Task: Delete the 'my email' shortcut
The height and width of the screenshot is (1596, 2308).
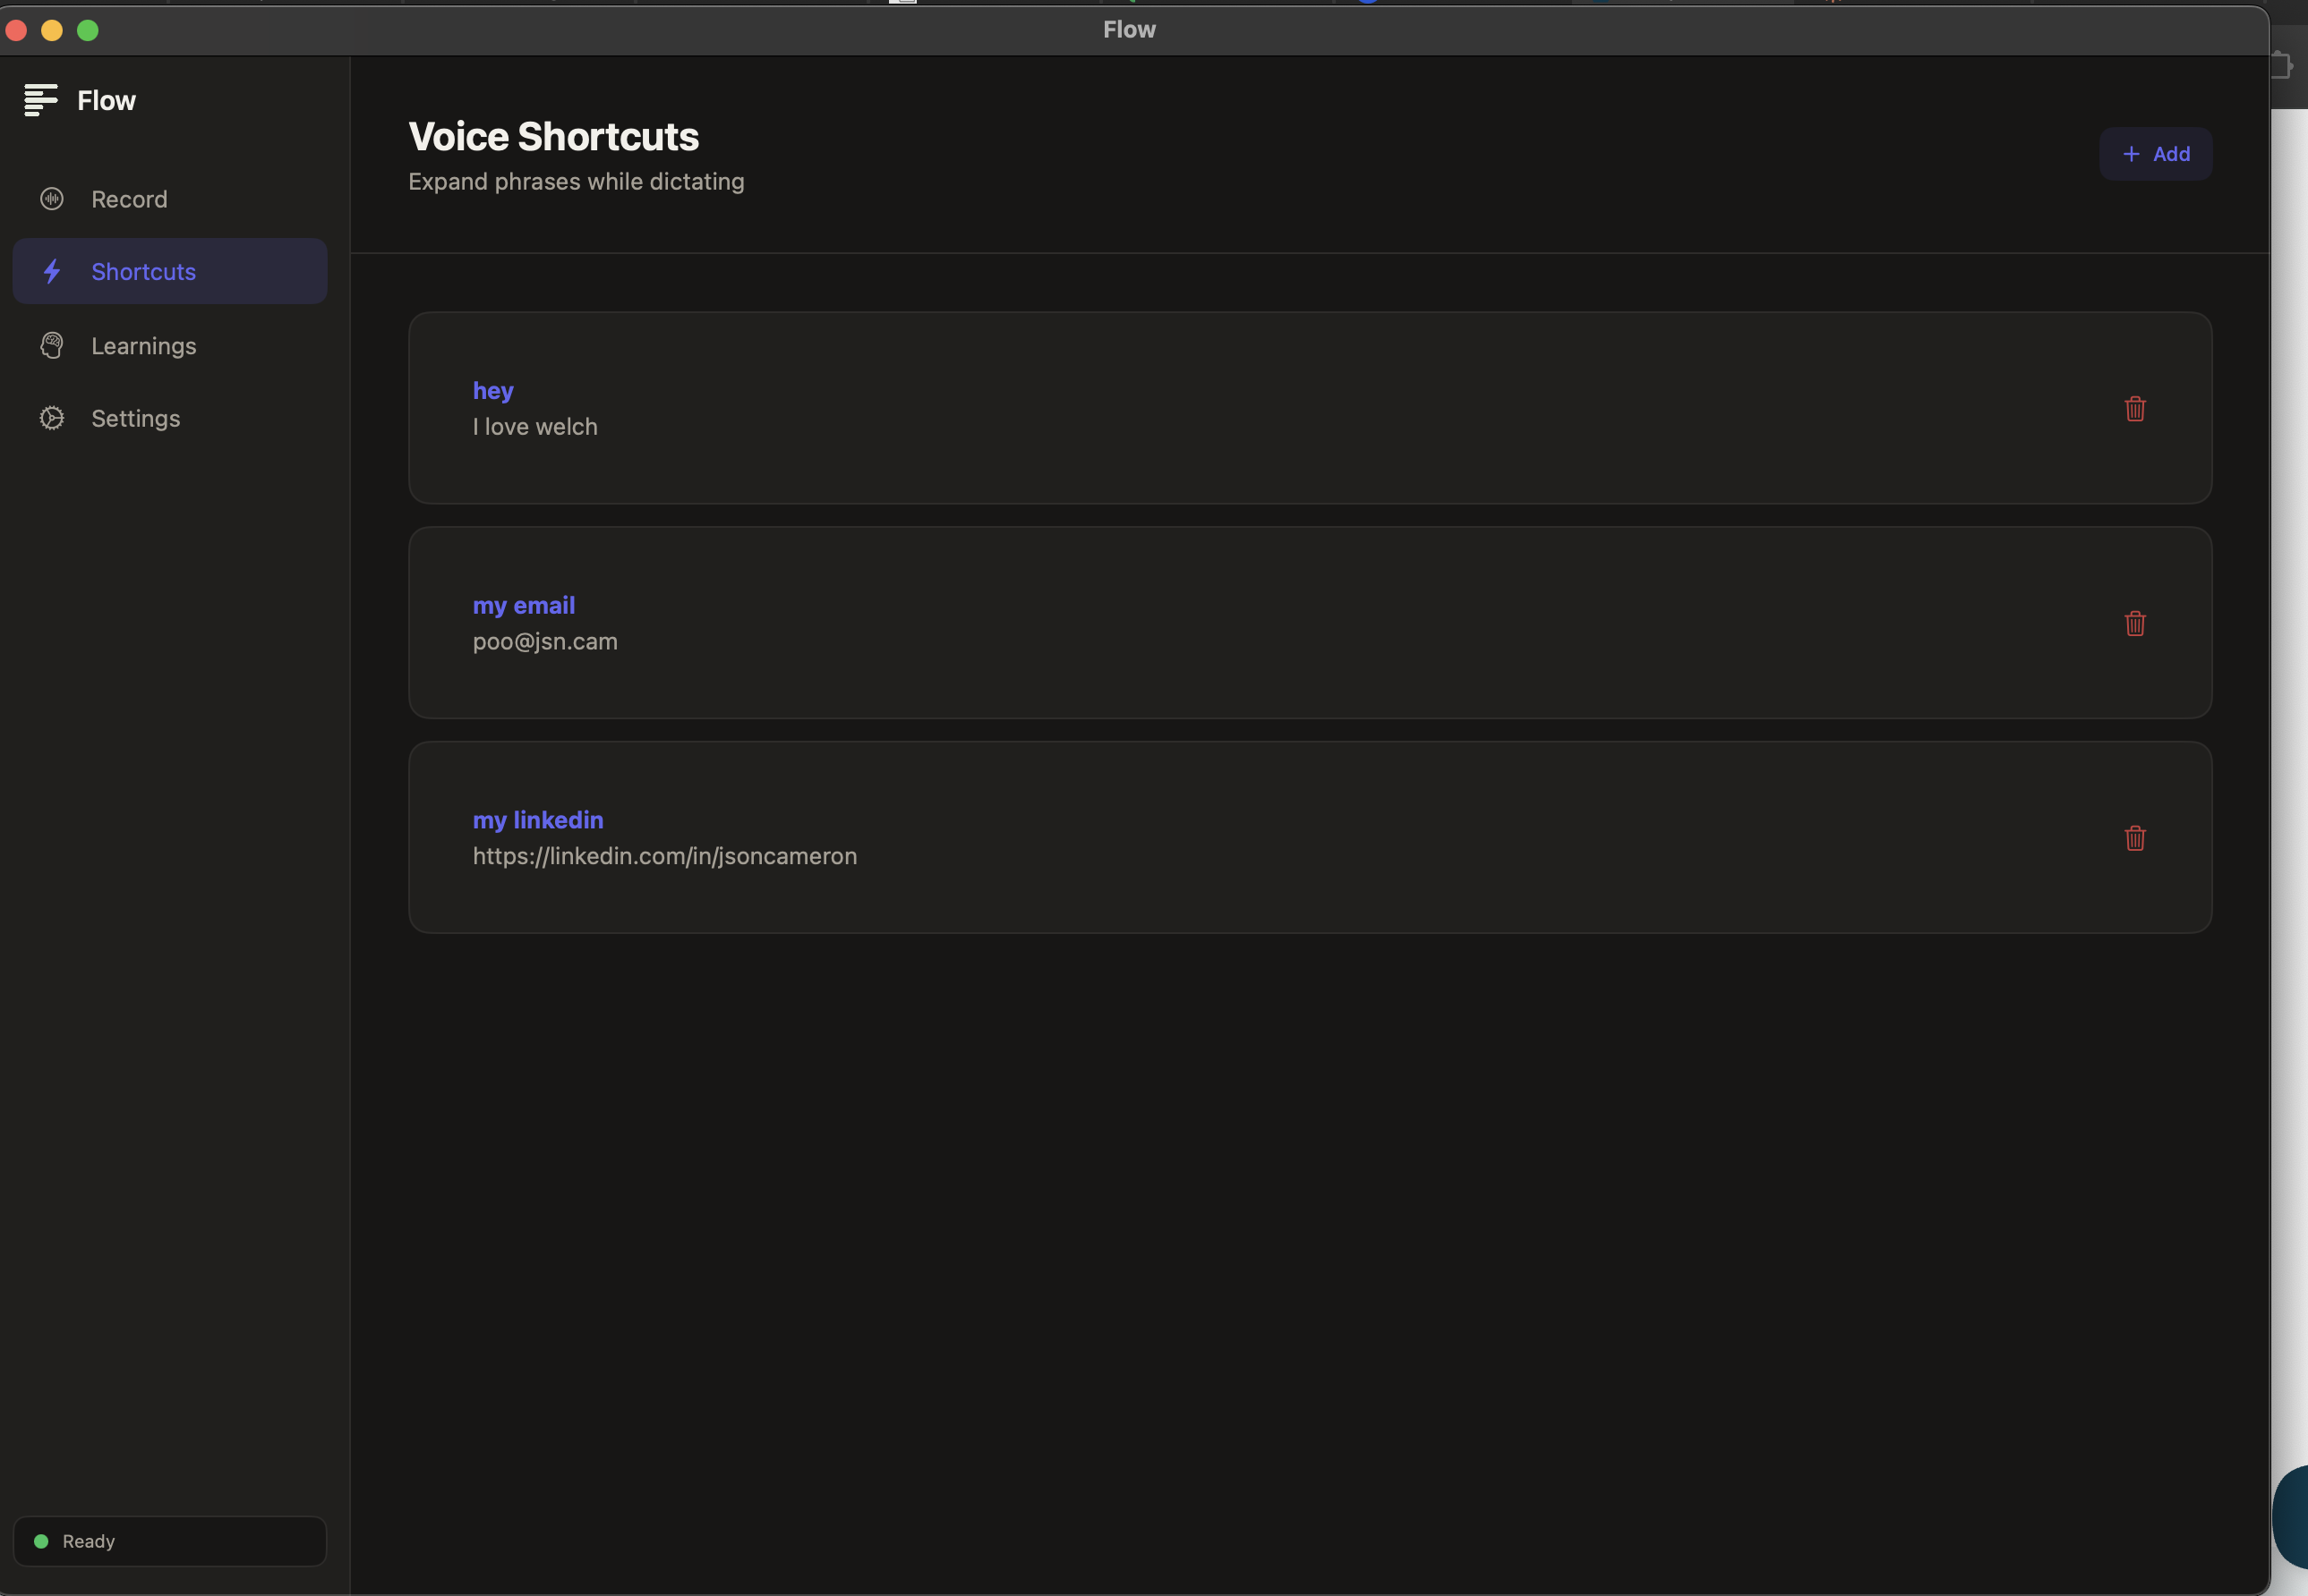Action: pos(2134,623)
